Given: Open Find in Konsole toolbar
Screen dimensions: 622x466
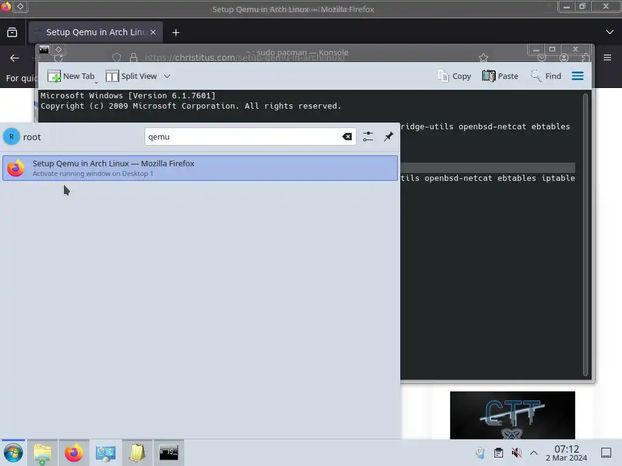Looking at the screenshot, I should [545, 76].
